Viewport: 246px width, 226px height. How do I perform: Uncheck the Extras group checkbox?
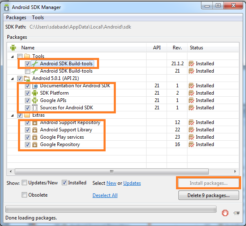20,115
